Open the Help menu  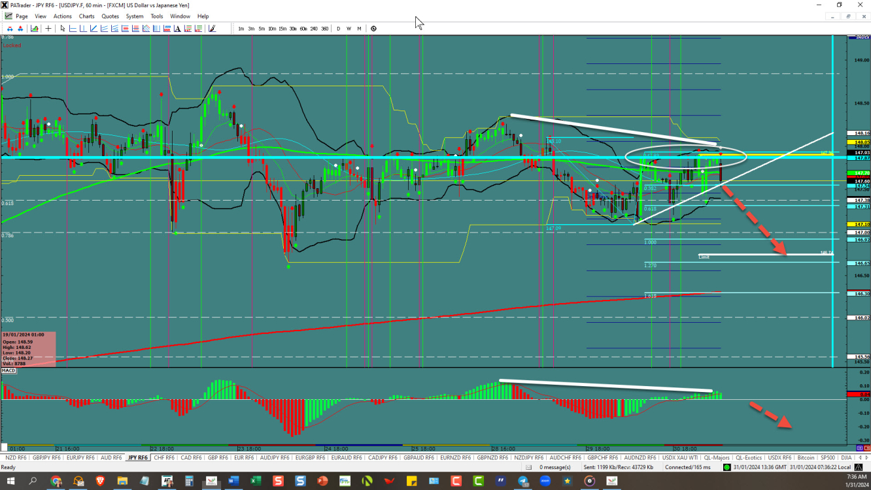(x=203, y=16)
